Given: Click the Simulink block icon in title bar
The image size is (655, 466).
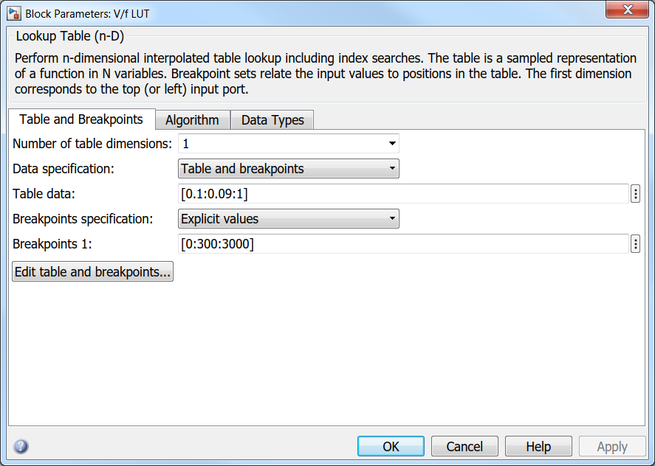Looking at the screenshot, I should 14,13.
